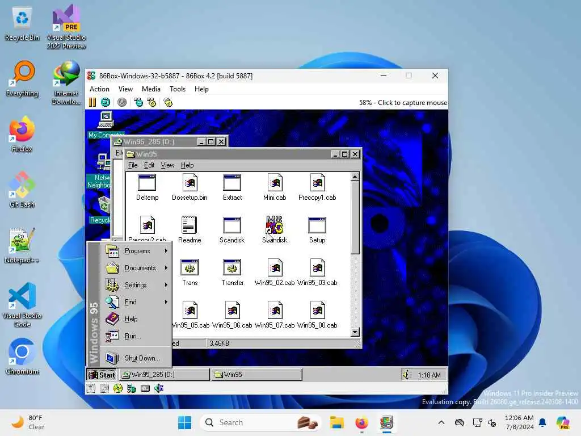Click the Windows 95 volume tray icon

[x=407, y=375]
